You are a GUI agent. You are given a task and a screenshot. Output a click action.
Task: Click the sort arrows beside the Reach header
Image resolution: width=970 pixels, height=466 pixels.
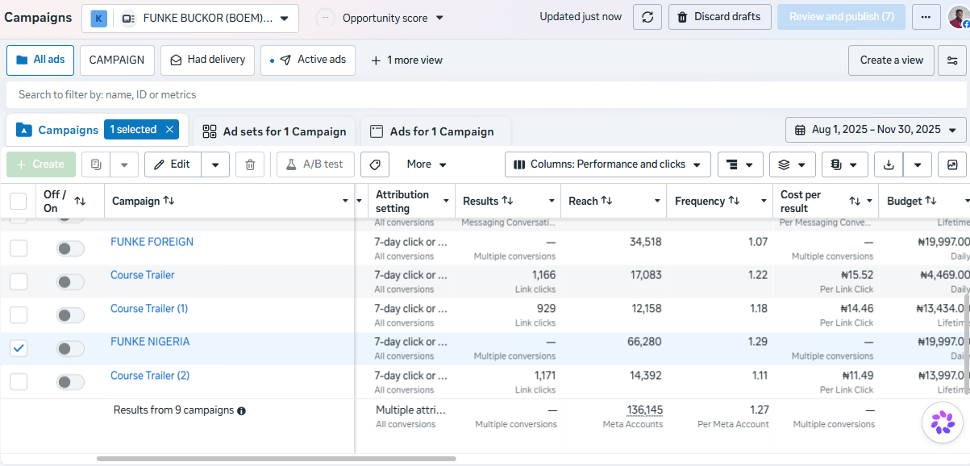606,201
